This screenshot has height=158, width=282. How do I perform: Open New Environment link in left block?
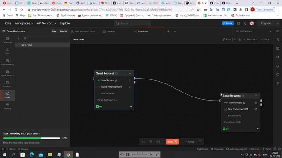tap(130, 87)
